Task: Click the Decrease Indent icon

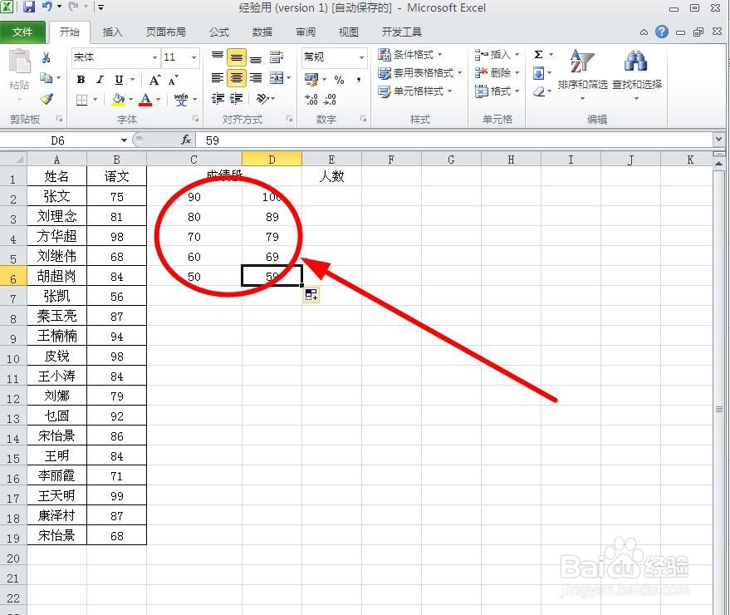Action: (218, 98)
